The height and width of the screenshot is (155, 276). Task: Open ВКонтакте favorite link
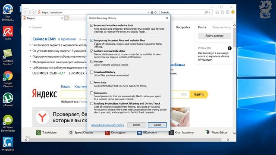(x=147, y=133)
